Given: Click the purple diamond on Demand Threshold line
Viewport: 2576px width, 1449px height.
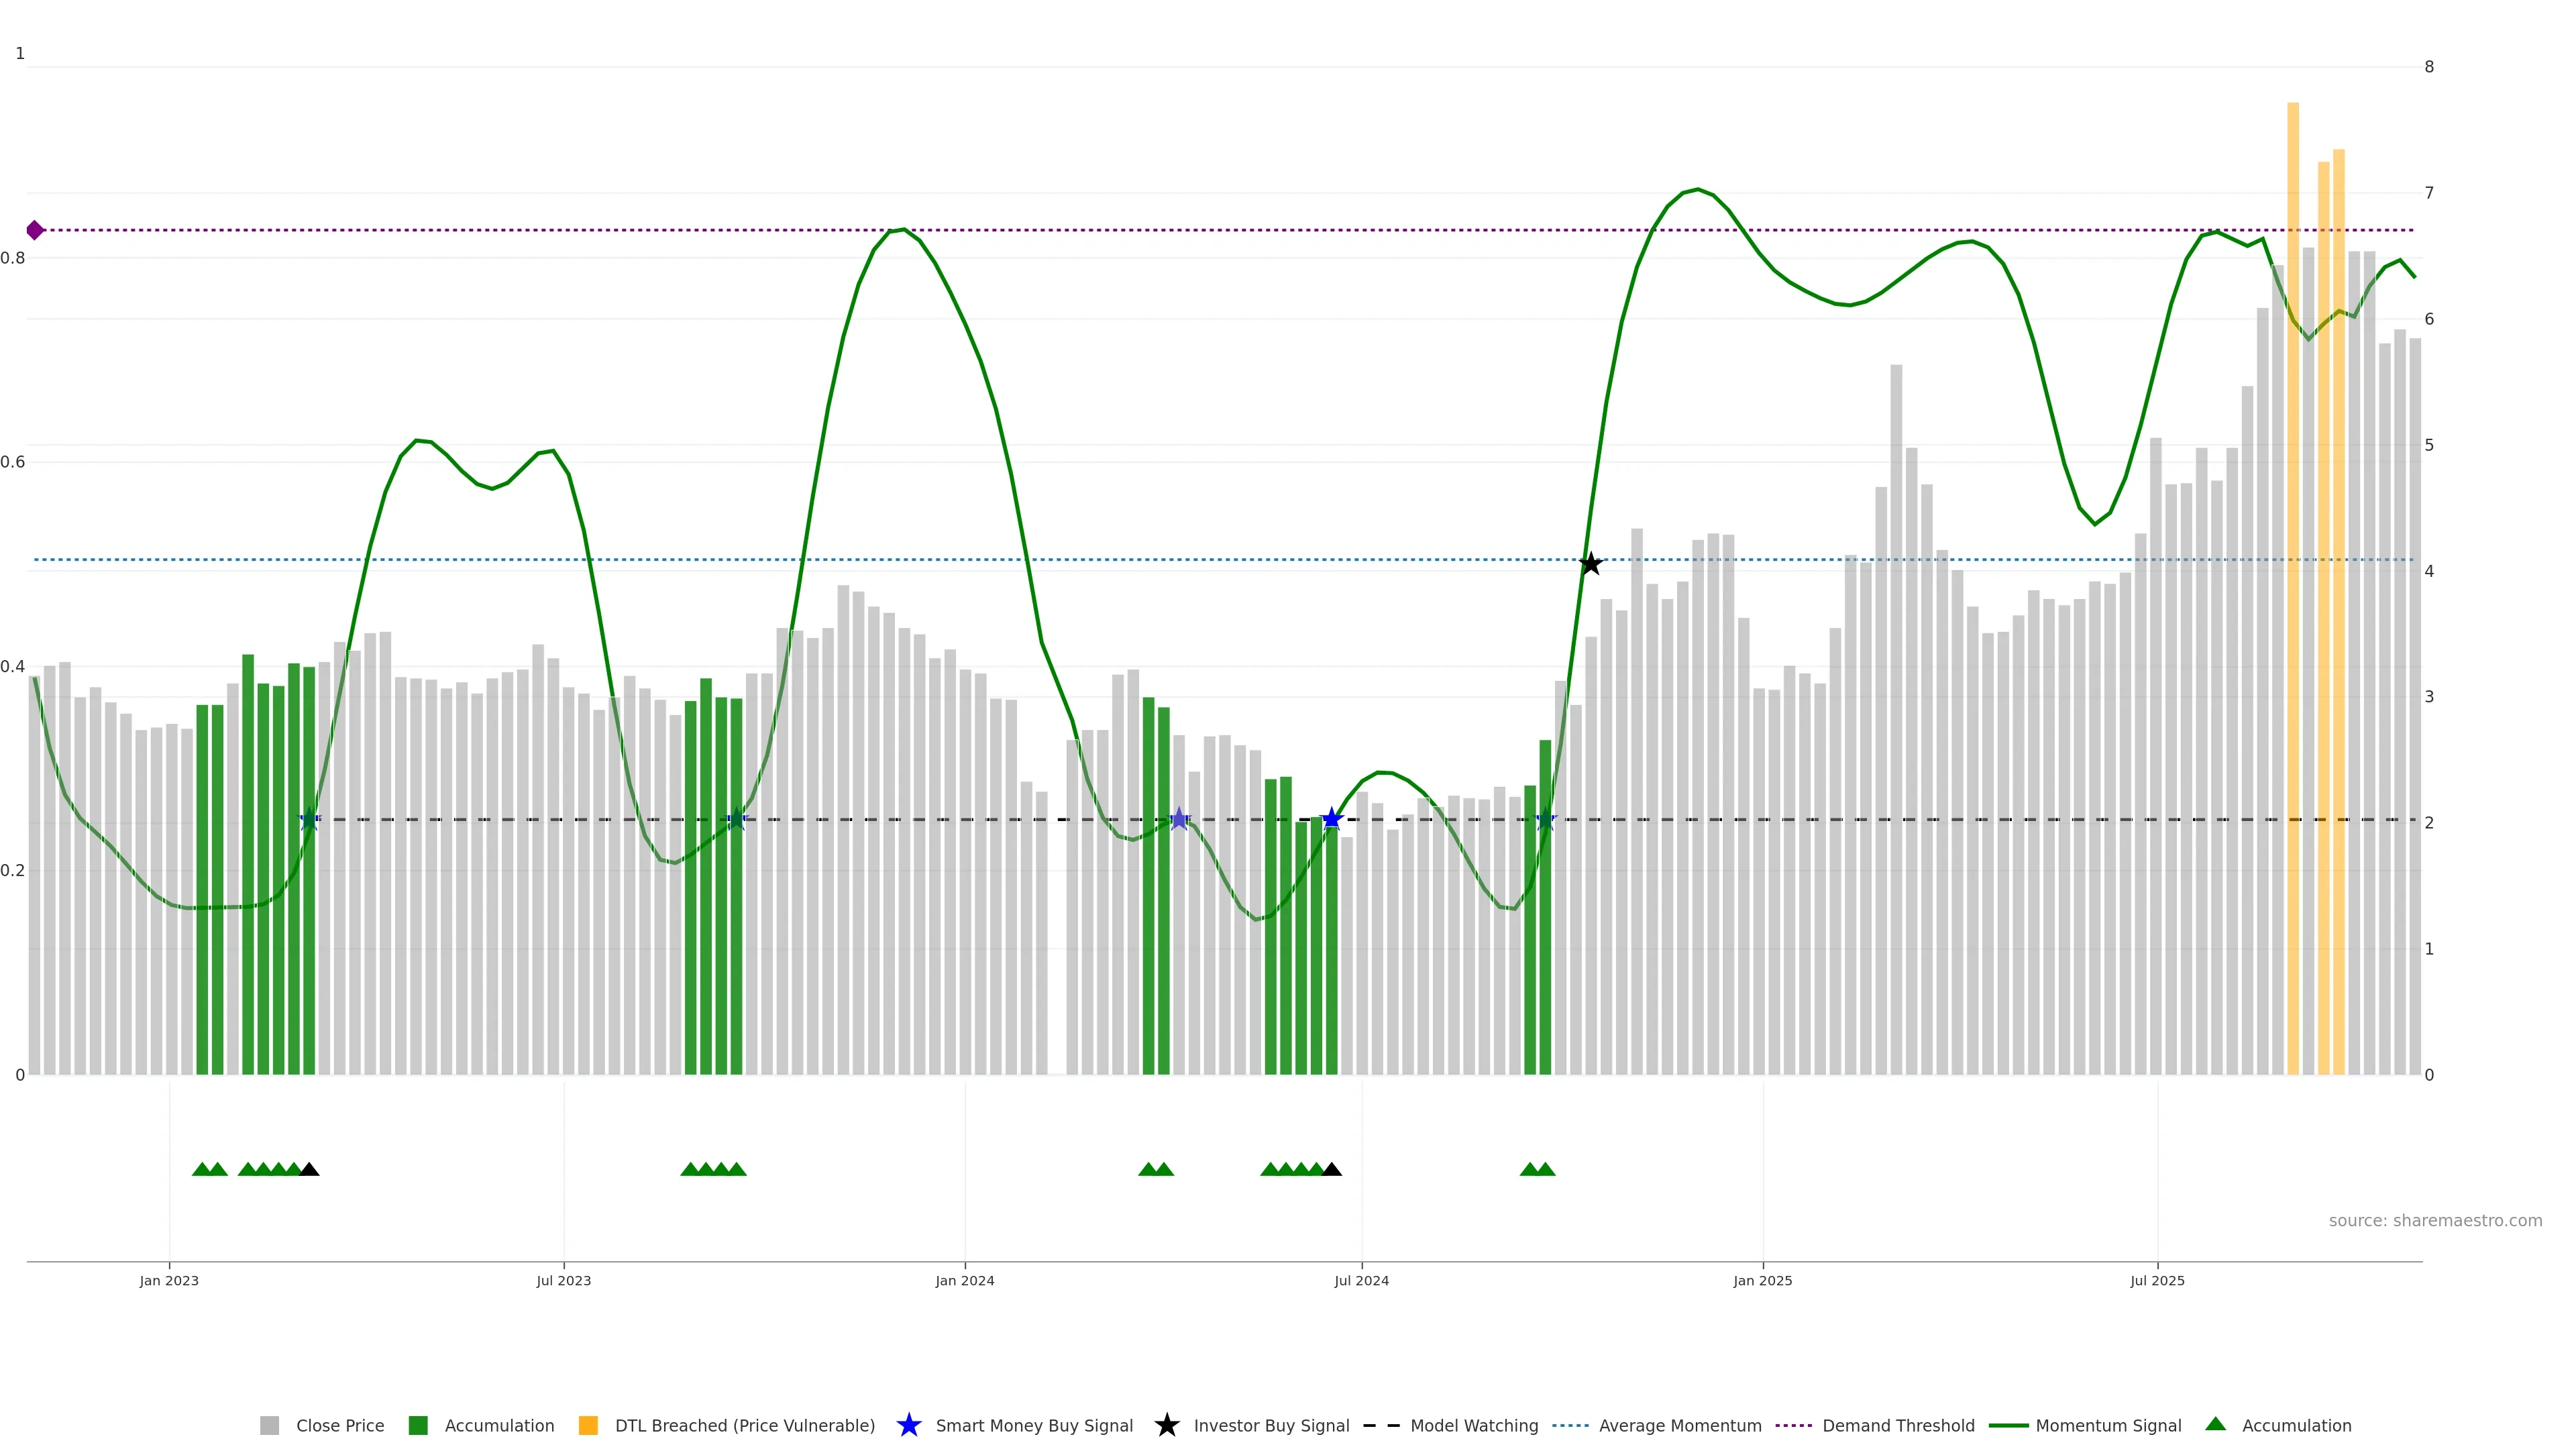Looking at the screenshot, I should pos(35,230).
